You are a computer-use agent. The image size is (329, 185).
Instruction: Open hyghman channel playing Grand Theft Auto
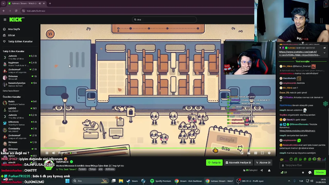click(20, 64)
